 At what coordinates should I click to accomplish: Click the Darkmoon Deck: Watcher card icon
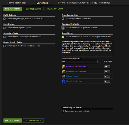63,71
